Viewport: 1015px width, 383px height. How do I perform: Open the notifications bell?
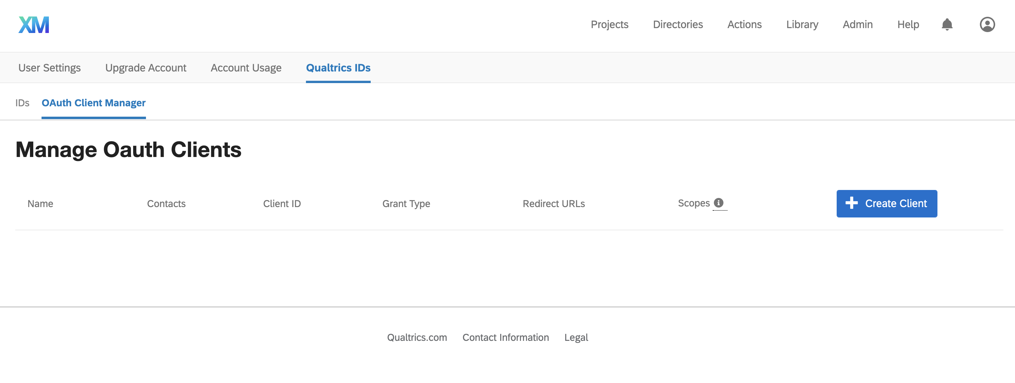[947, 24]
